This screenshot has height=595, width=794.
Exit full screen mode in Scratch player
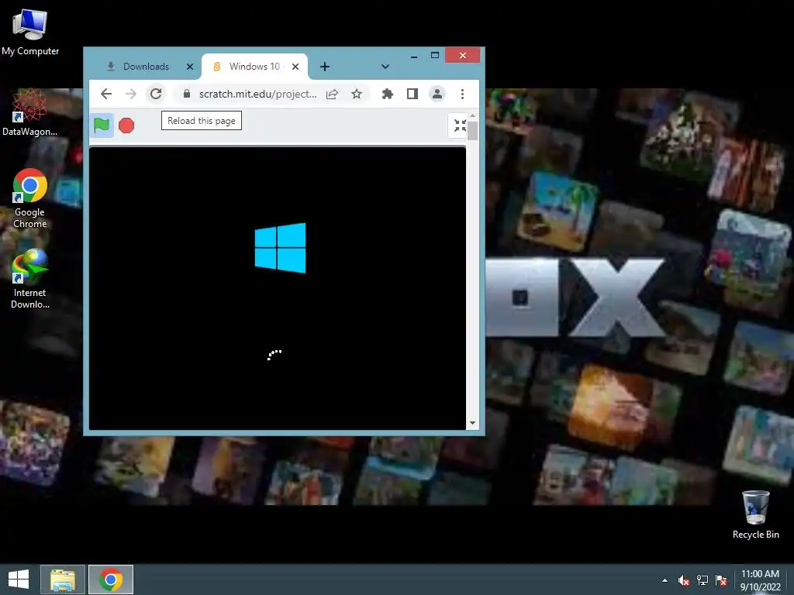click(x=459, y=126)
